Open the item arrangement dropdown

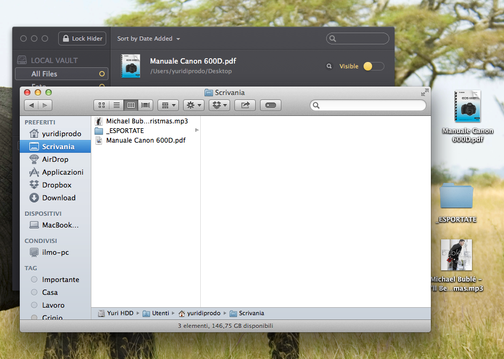point(168,105)
